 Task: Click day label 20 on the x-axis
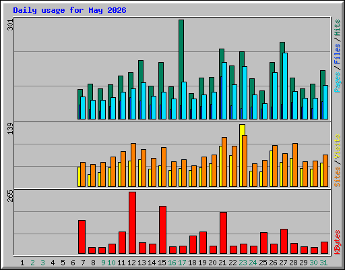(x=212, y=263)
